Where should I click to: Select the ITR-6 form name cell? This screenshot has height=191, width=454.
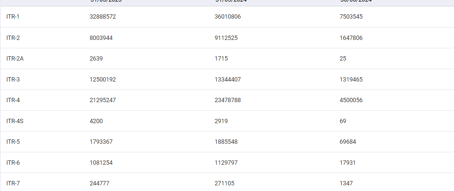[13, 163]
